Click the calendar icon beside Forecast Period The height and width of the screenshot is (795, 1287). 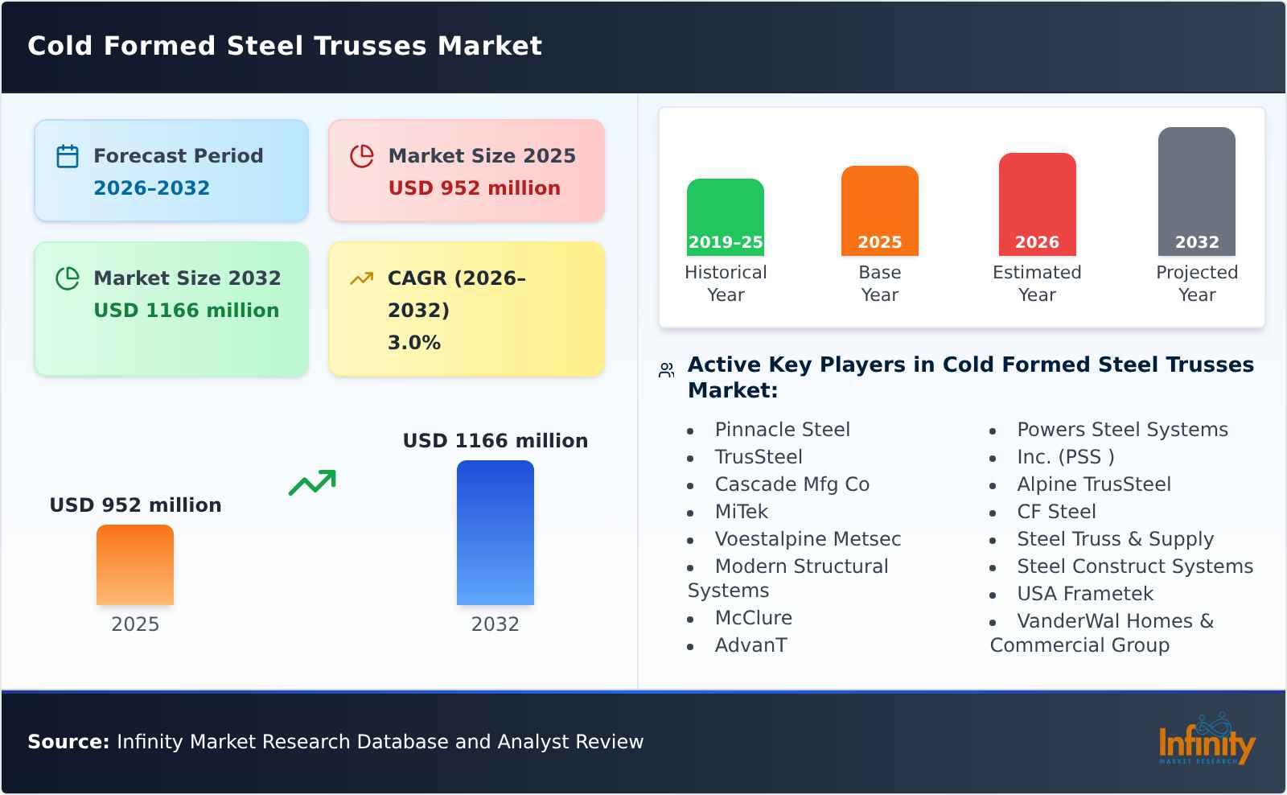[68, 154]
